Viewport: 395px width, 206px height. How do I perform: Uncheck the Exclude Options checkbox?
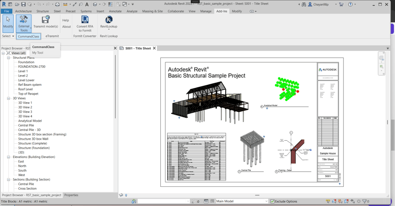pyautogui.click(x=273, y=201)
